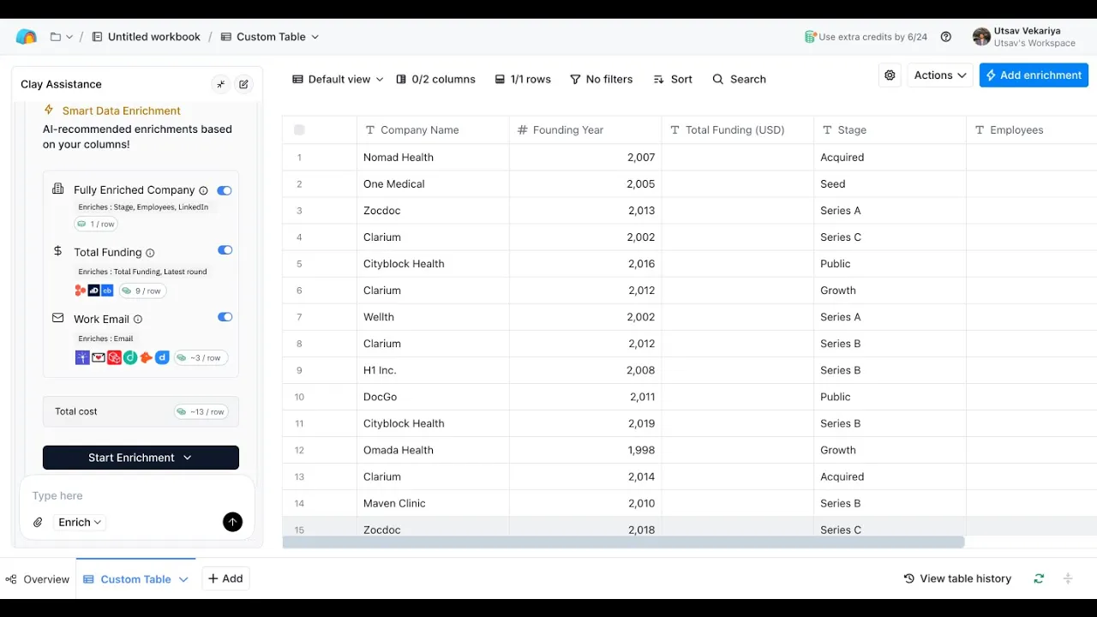Click the Total Funding dollar icon
1097x617 pixels.
click(57, 251)
